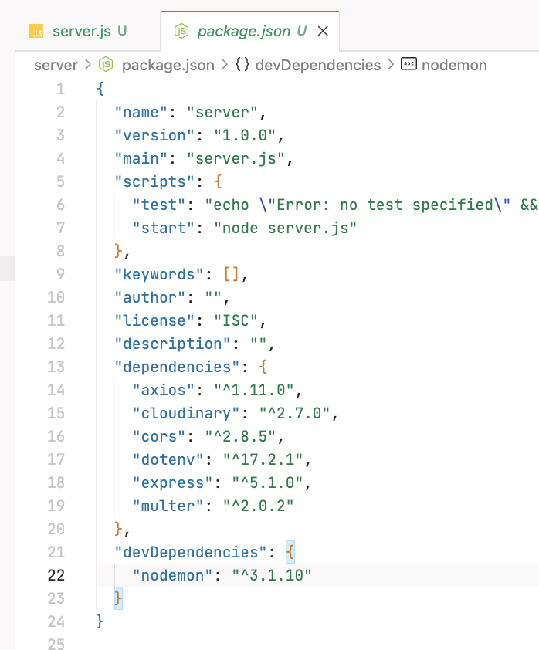Click the "cors" dependency name
The width and height of the screenshot is (539, 650).
159,436
